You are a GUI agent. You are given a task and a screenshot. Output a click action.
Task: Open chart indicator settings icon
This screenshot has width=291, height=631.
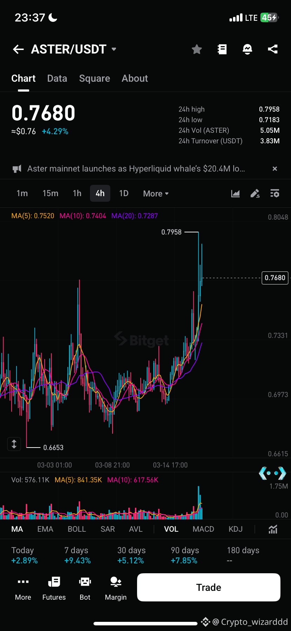(275, 193)
